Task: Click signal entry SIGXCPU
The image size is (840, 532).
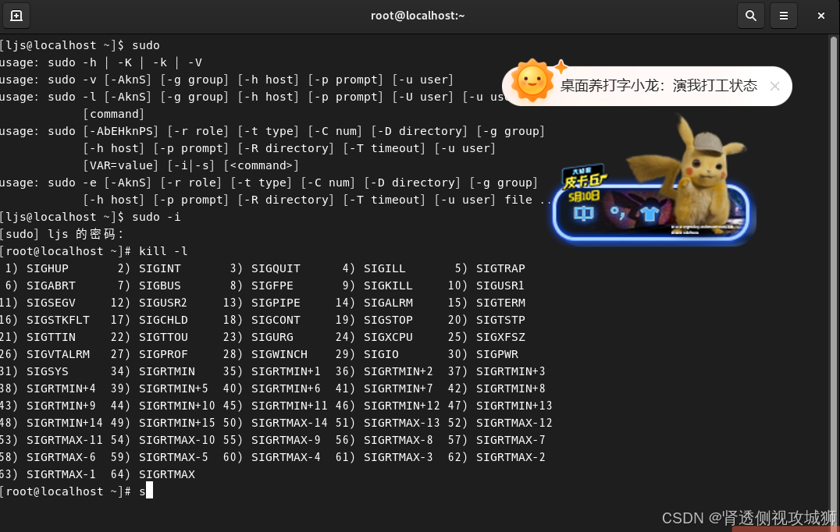Action: coord(389,337)
